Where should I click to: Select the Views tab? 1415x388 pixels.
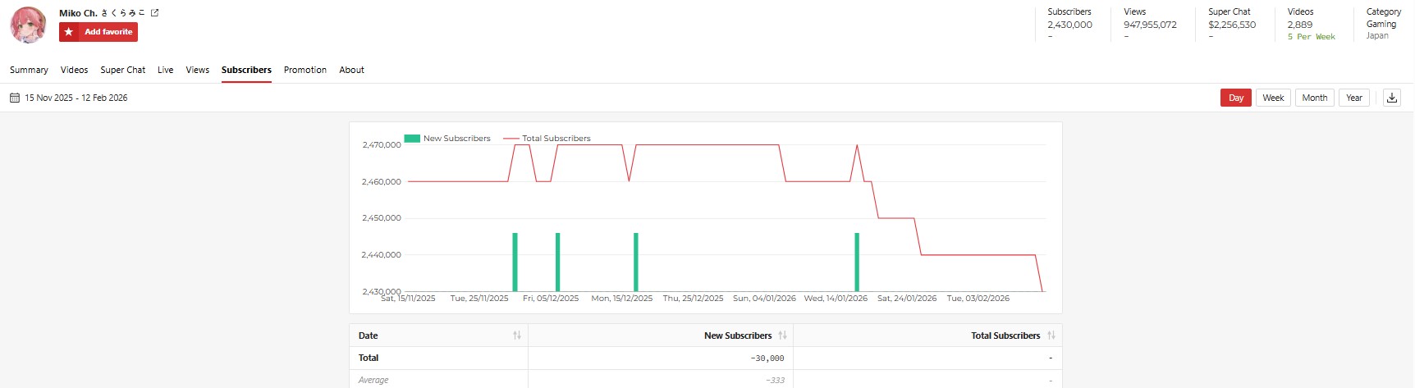pyautogui.click(x=198, y=70)
